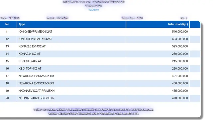Image resolution: width=213 pixels, height=120 pixels.
Task: Click the 455.000.000 price value
Action: (x=180, y=91)
